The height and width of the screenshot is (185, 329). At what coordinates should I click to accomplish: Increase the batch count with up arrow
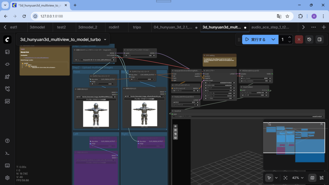point(290,37)
